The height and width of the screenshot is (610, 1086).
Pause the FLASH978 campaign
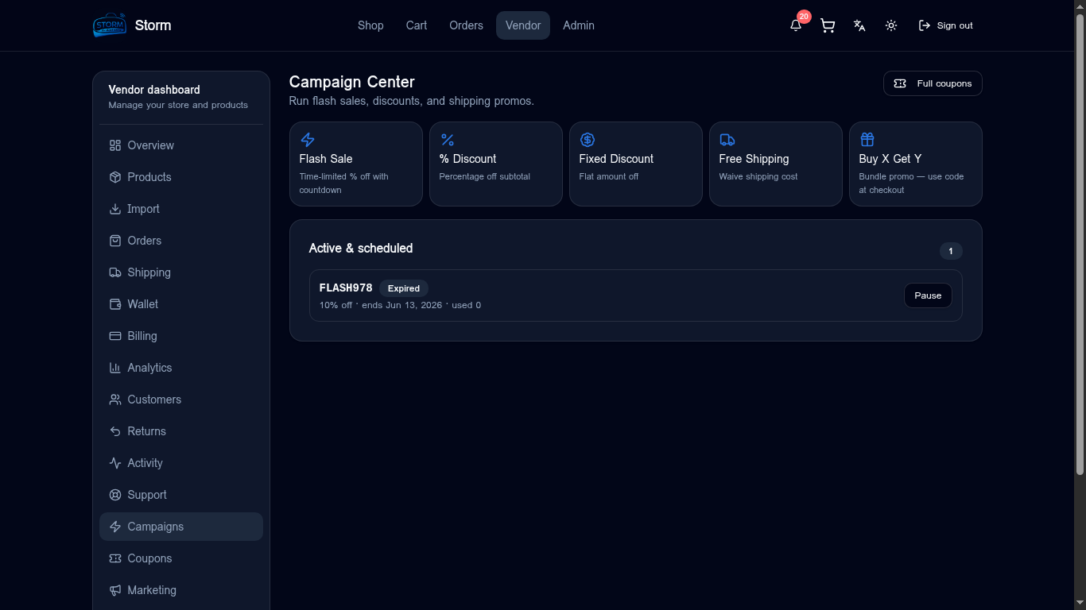[x=928, y=295]
